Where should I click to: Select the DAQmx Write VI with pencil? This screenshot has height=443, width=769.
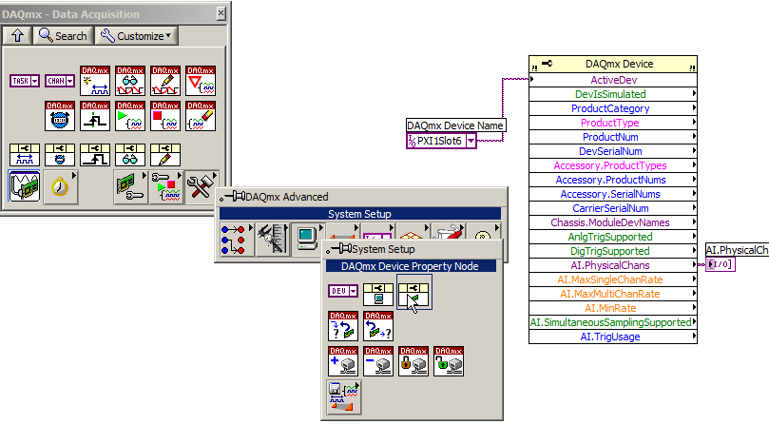pos(165,81)
